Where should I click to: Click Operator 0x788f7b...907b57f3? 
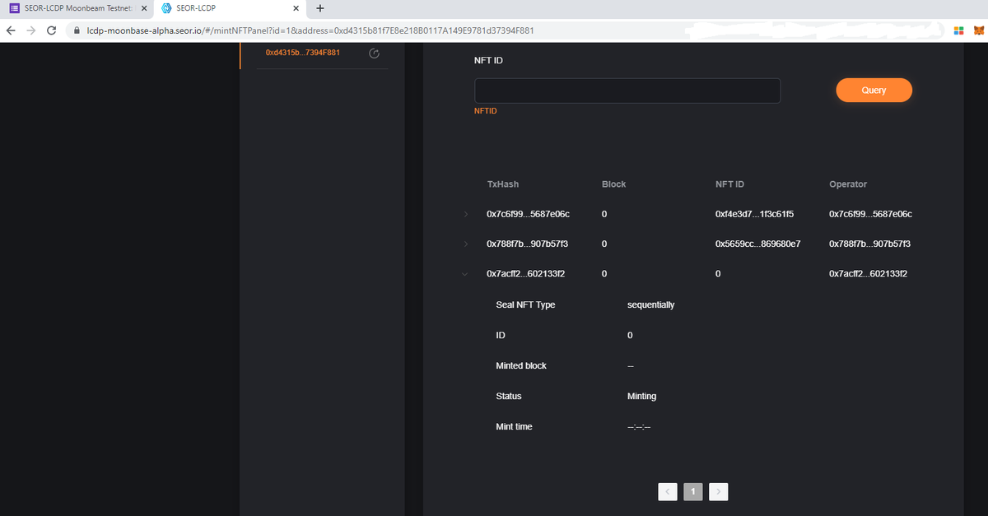(x=869, y=244)
